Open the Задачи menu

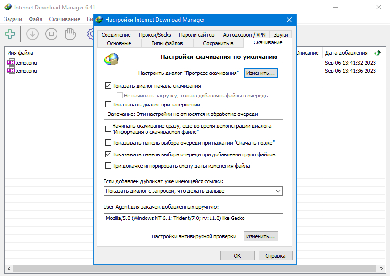[x=13, y=19]
